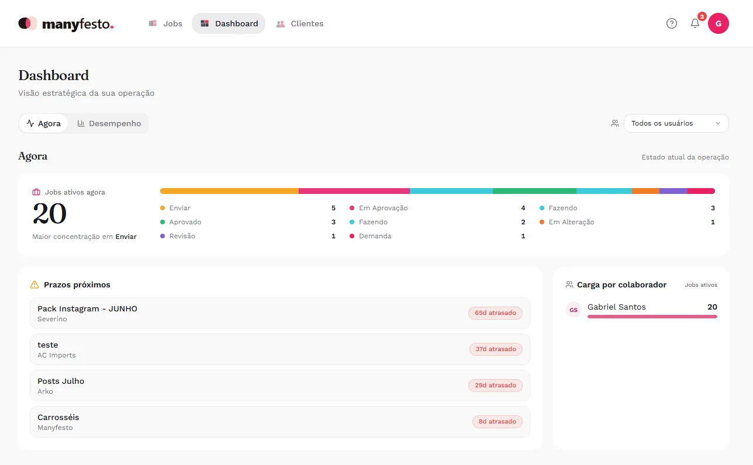753x465 pixels.
Task: Open the Pack Instagram - JUNHO deadline
Action: point(280,313)
